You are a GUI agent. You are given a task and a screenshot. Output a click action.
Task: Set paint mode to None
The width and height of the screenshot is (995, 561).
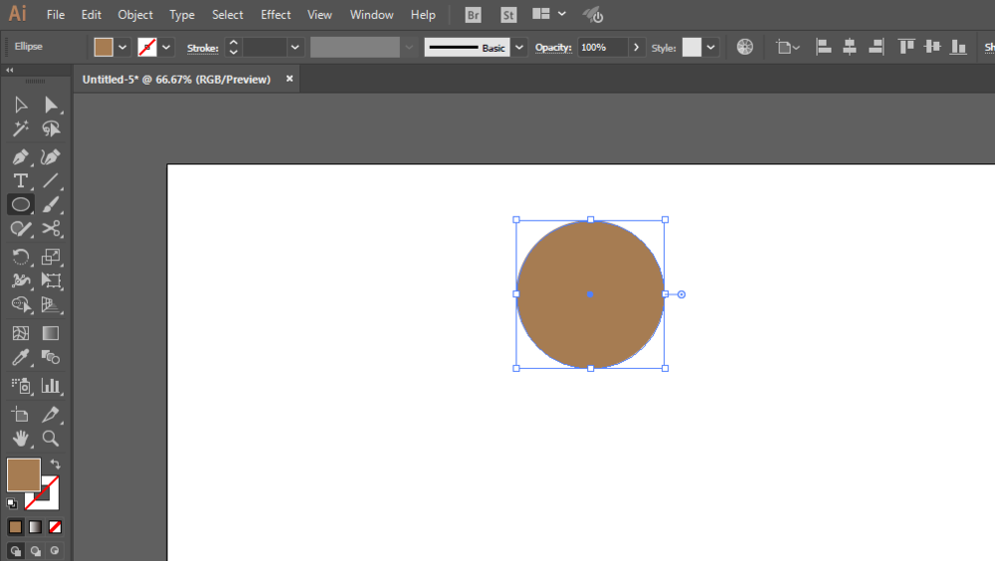click(56, 526)
